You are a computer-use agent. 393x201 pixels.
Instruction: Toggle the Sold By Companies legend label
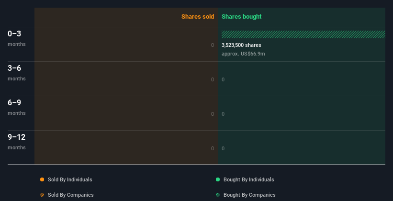pyautogui.click(x=71, y=195)
